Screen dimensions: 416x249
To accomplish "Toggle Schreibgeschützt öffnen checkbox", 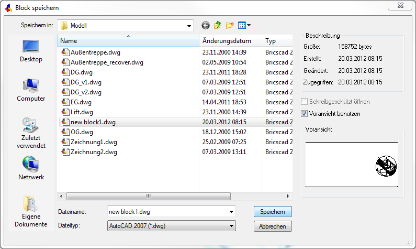I will pos(305,102).
